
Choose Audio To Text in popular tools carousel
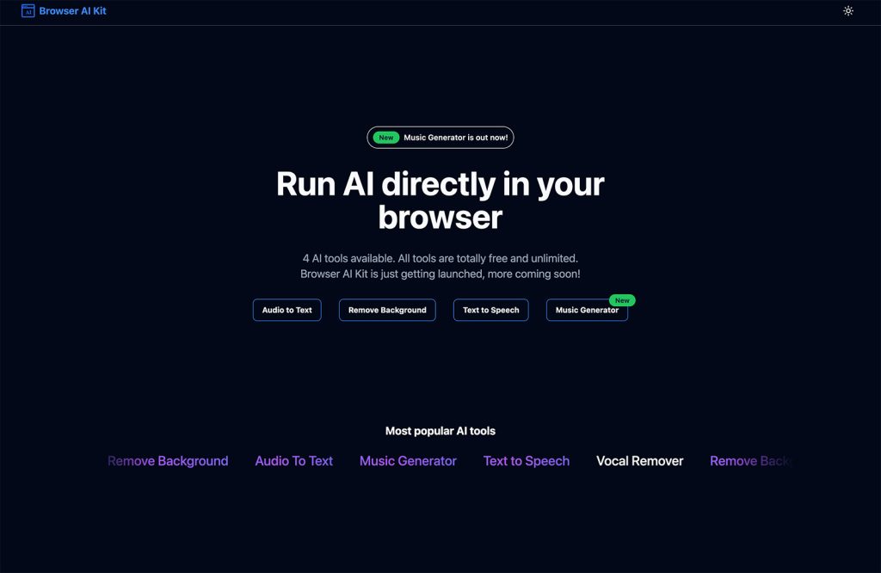coord(293,461)
